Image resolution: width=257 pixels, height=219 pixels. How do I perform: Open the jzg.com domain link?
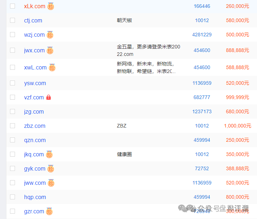[x=34, y=111]
